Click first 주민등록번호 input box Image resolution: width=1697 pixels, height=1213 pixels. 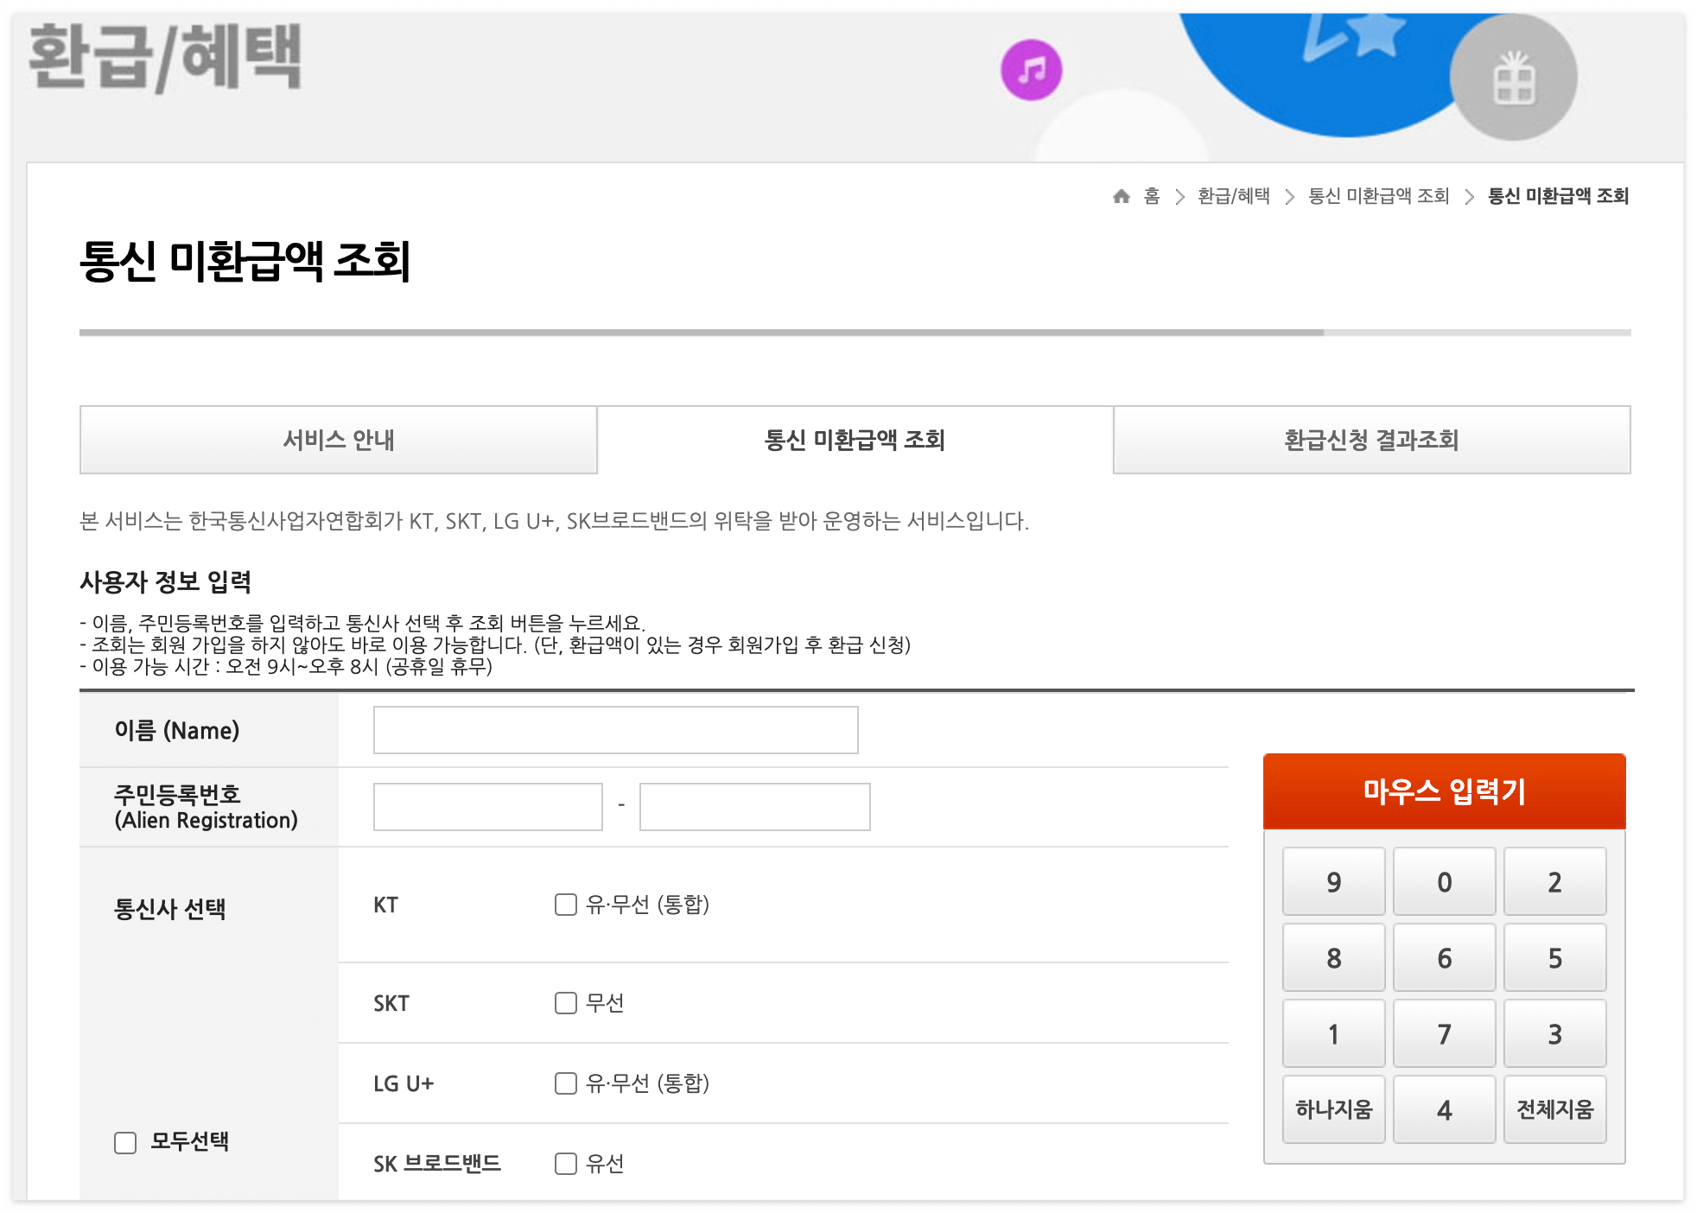(487, 807)
